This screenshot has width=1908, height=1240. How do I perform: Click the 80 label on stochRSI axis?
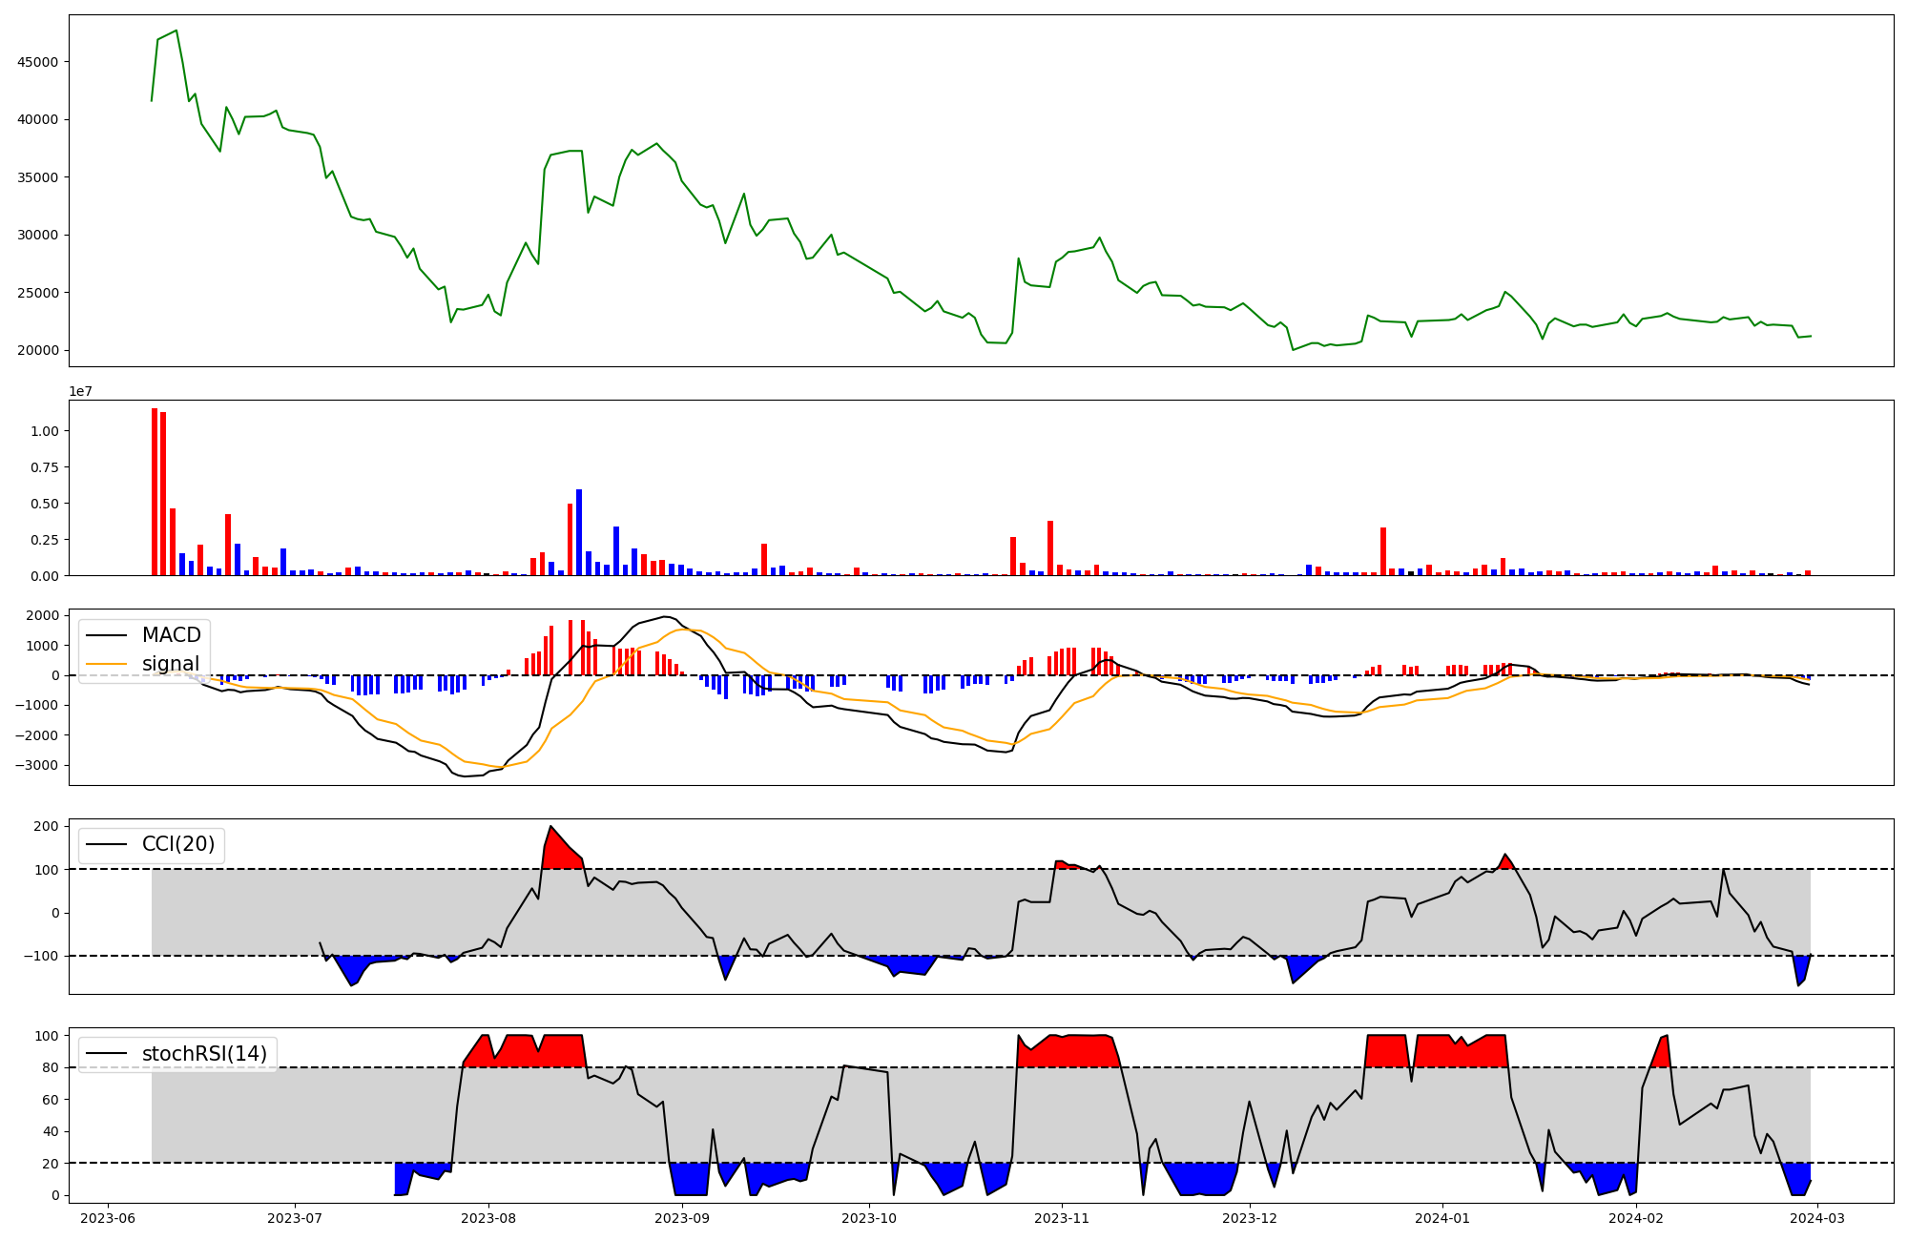pyautogui.click(x=51, y=1067)
